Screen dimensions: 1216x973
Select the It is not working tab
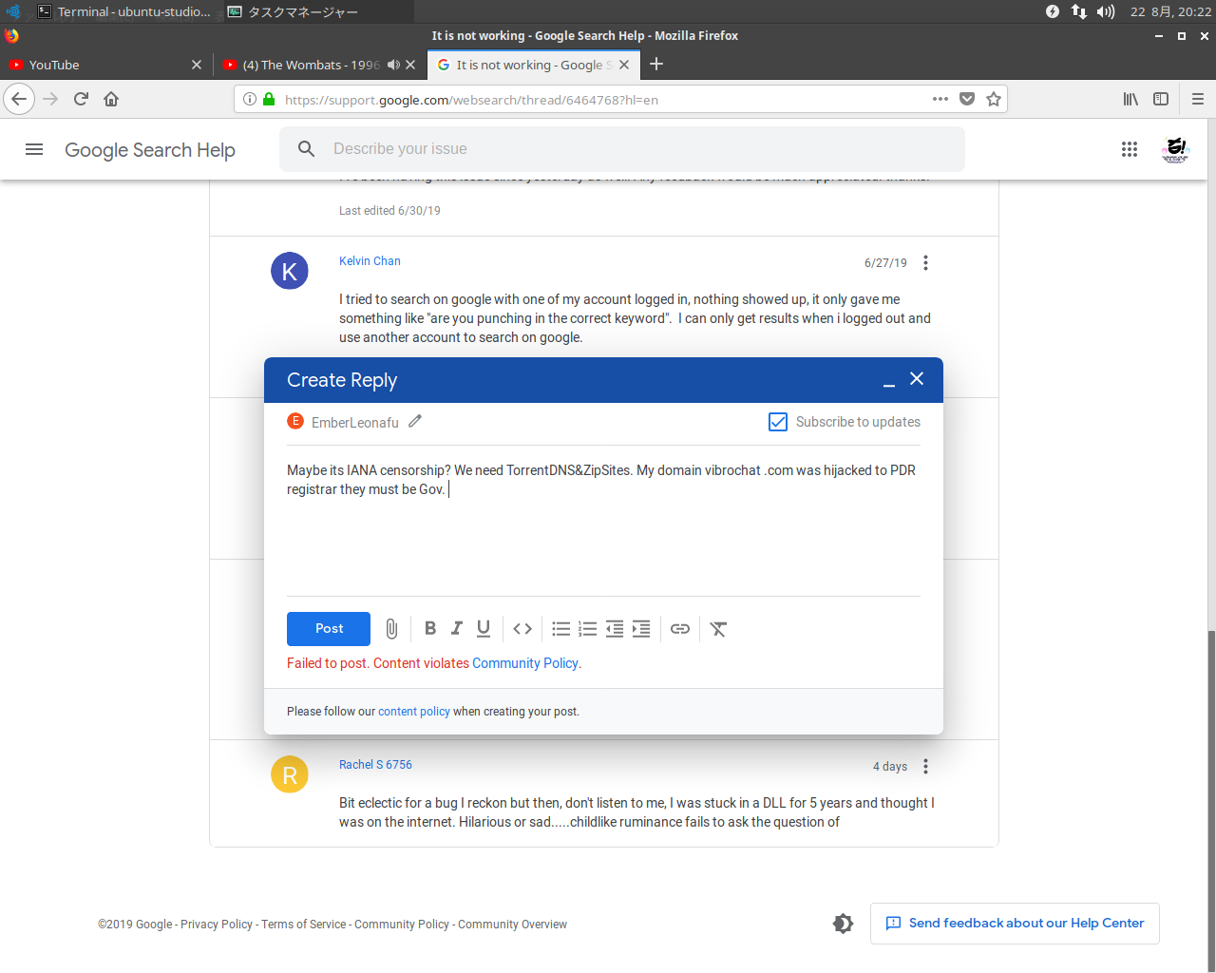(x=533, y=65)
